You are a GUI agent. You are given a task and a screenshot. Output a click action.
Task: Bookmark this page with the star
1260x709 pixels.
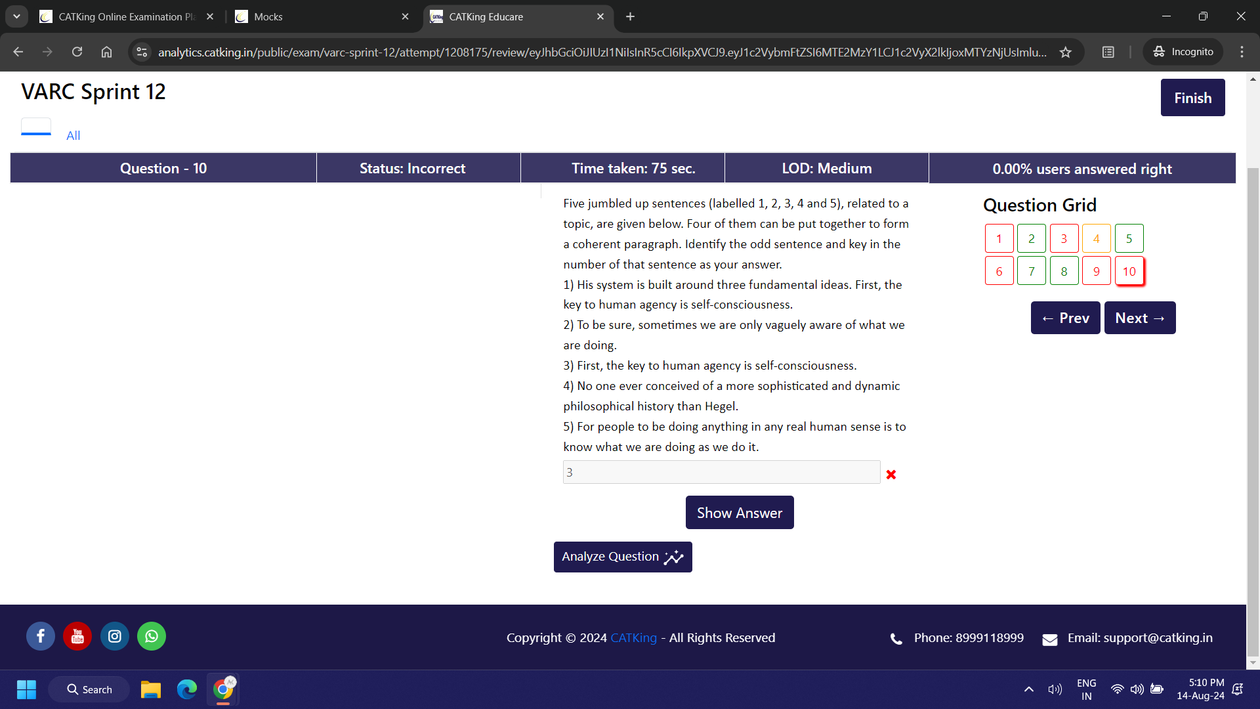[x=1065, y=52]
